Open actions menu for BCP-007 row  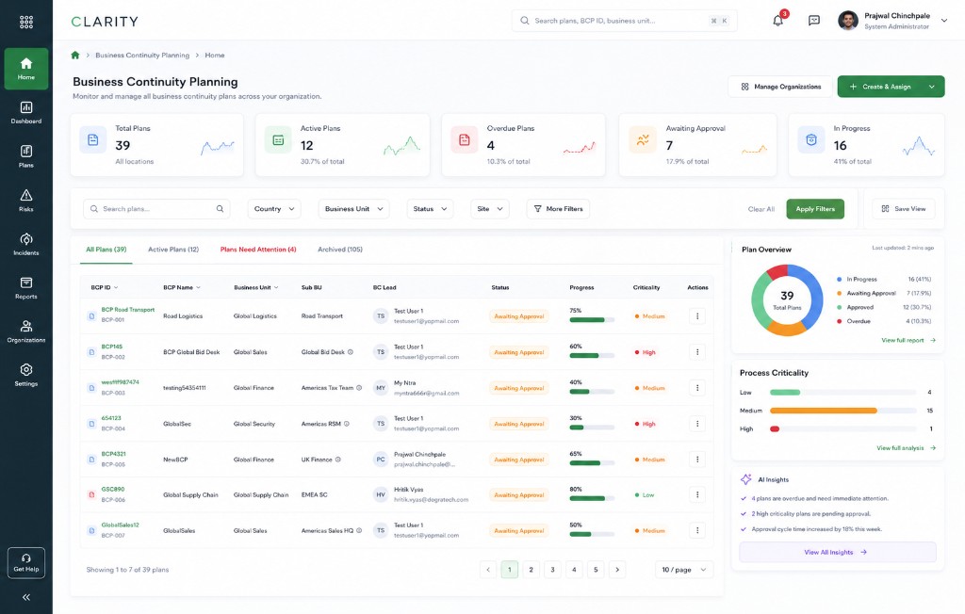point(696,530)
